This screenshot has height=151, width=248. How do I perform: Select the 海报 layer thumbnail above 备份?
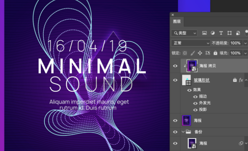(187, 120)
